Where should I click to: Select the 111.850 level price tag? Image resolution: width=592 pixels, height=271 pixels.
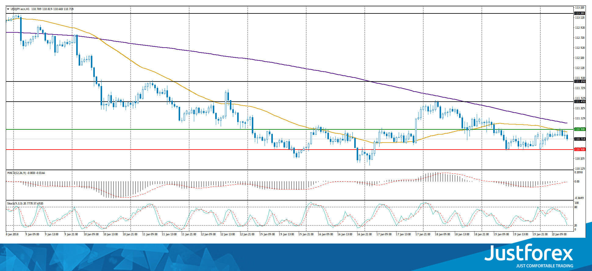coord(580,81)
